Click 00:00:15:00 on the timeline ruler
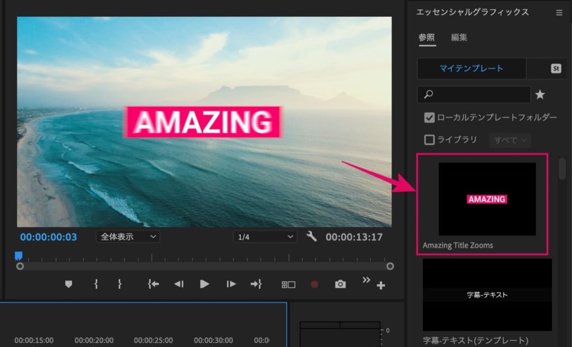This screenshot has height=347, width=572. coord(34,340)
